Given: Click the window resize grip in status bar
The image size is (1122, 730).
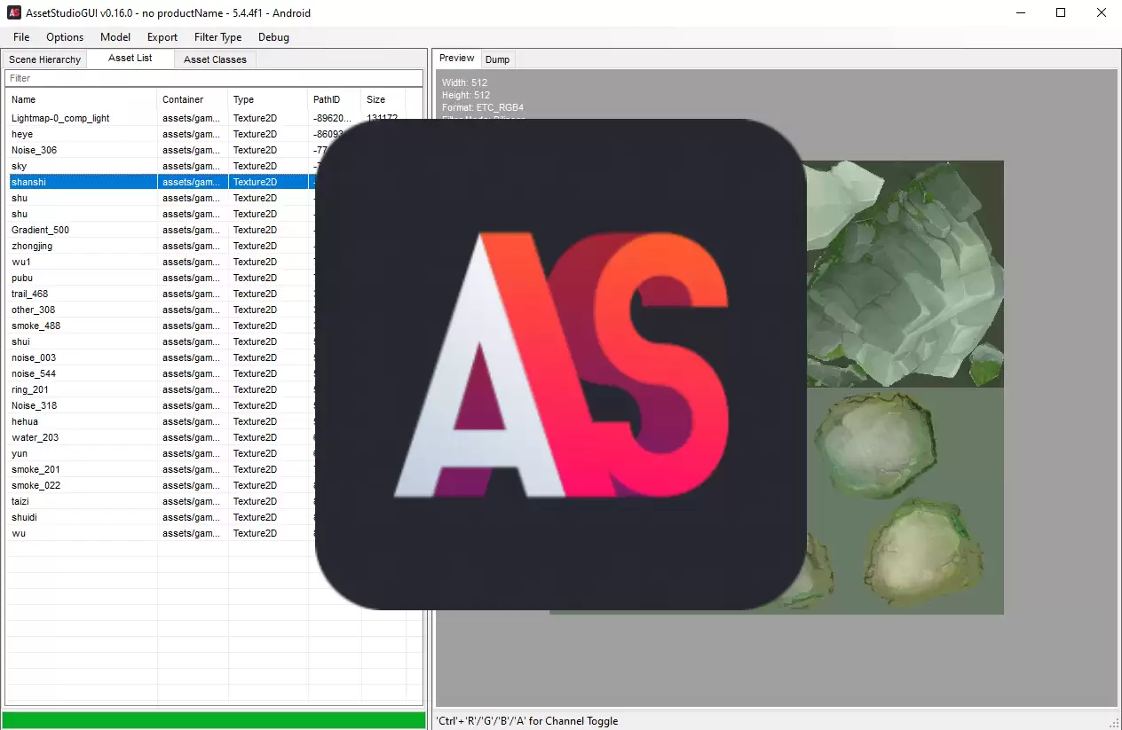Looking at the screenshot, I should [x=1114, y=722].
